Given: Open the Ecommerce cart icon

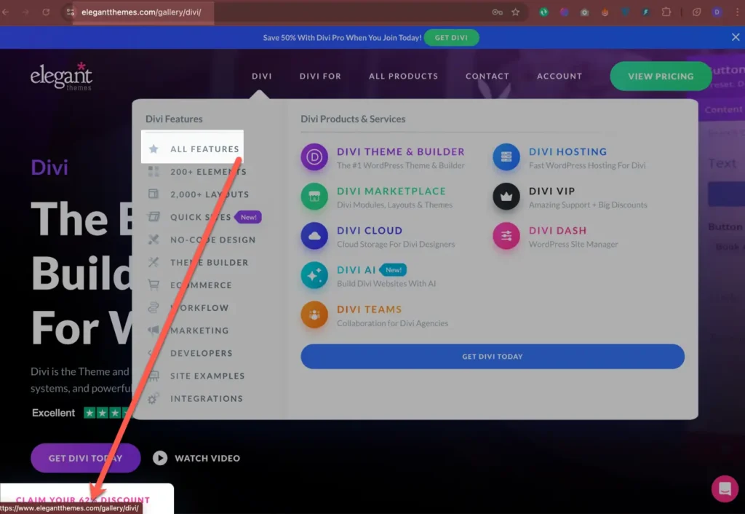Looking at the screenshot, I should [154, 285].
